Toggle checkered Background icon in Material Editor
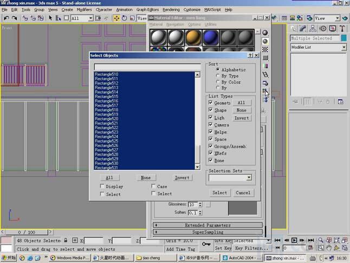This screenshot has height=263, width=350. (265, 49)
